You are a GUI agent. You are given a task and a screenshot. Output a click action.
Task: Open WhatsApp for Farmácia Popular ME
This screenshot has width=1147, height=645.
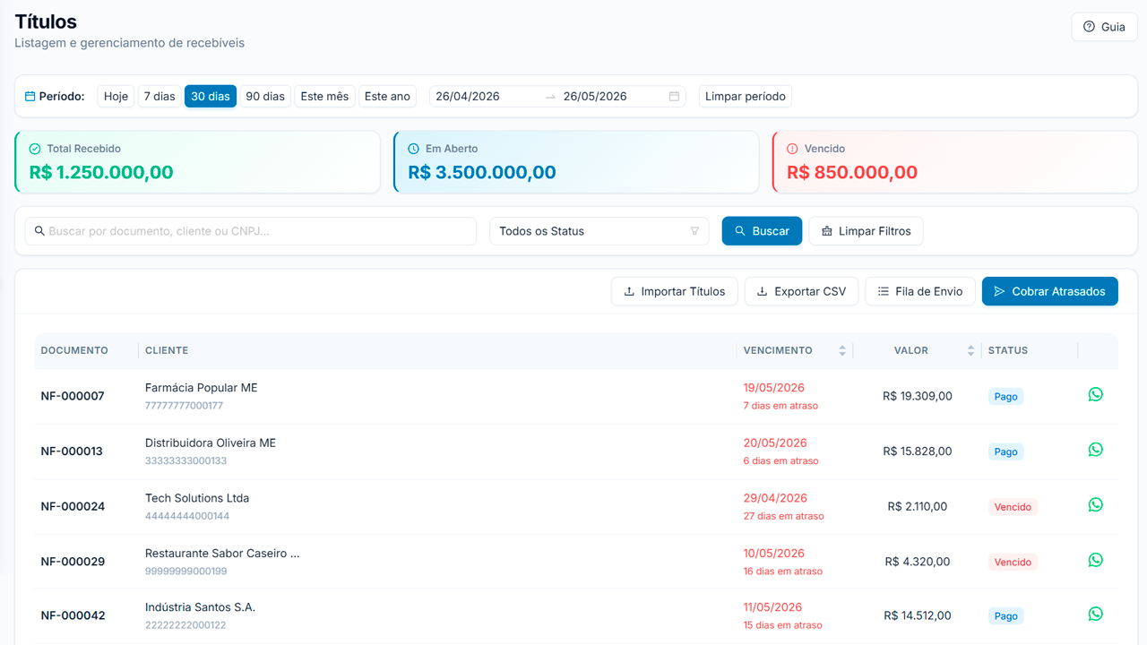[1095, 394]
